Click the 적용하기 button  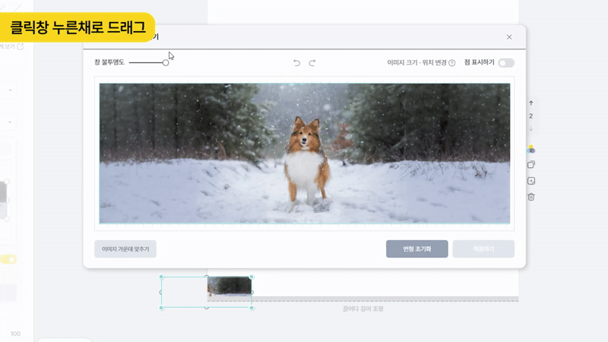coord(483,249)
